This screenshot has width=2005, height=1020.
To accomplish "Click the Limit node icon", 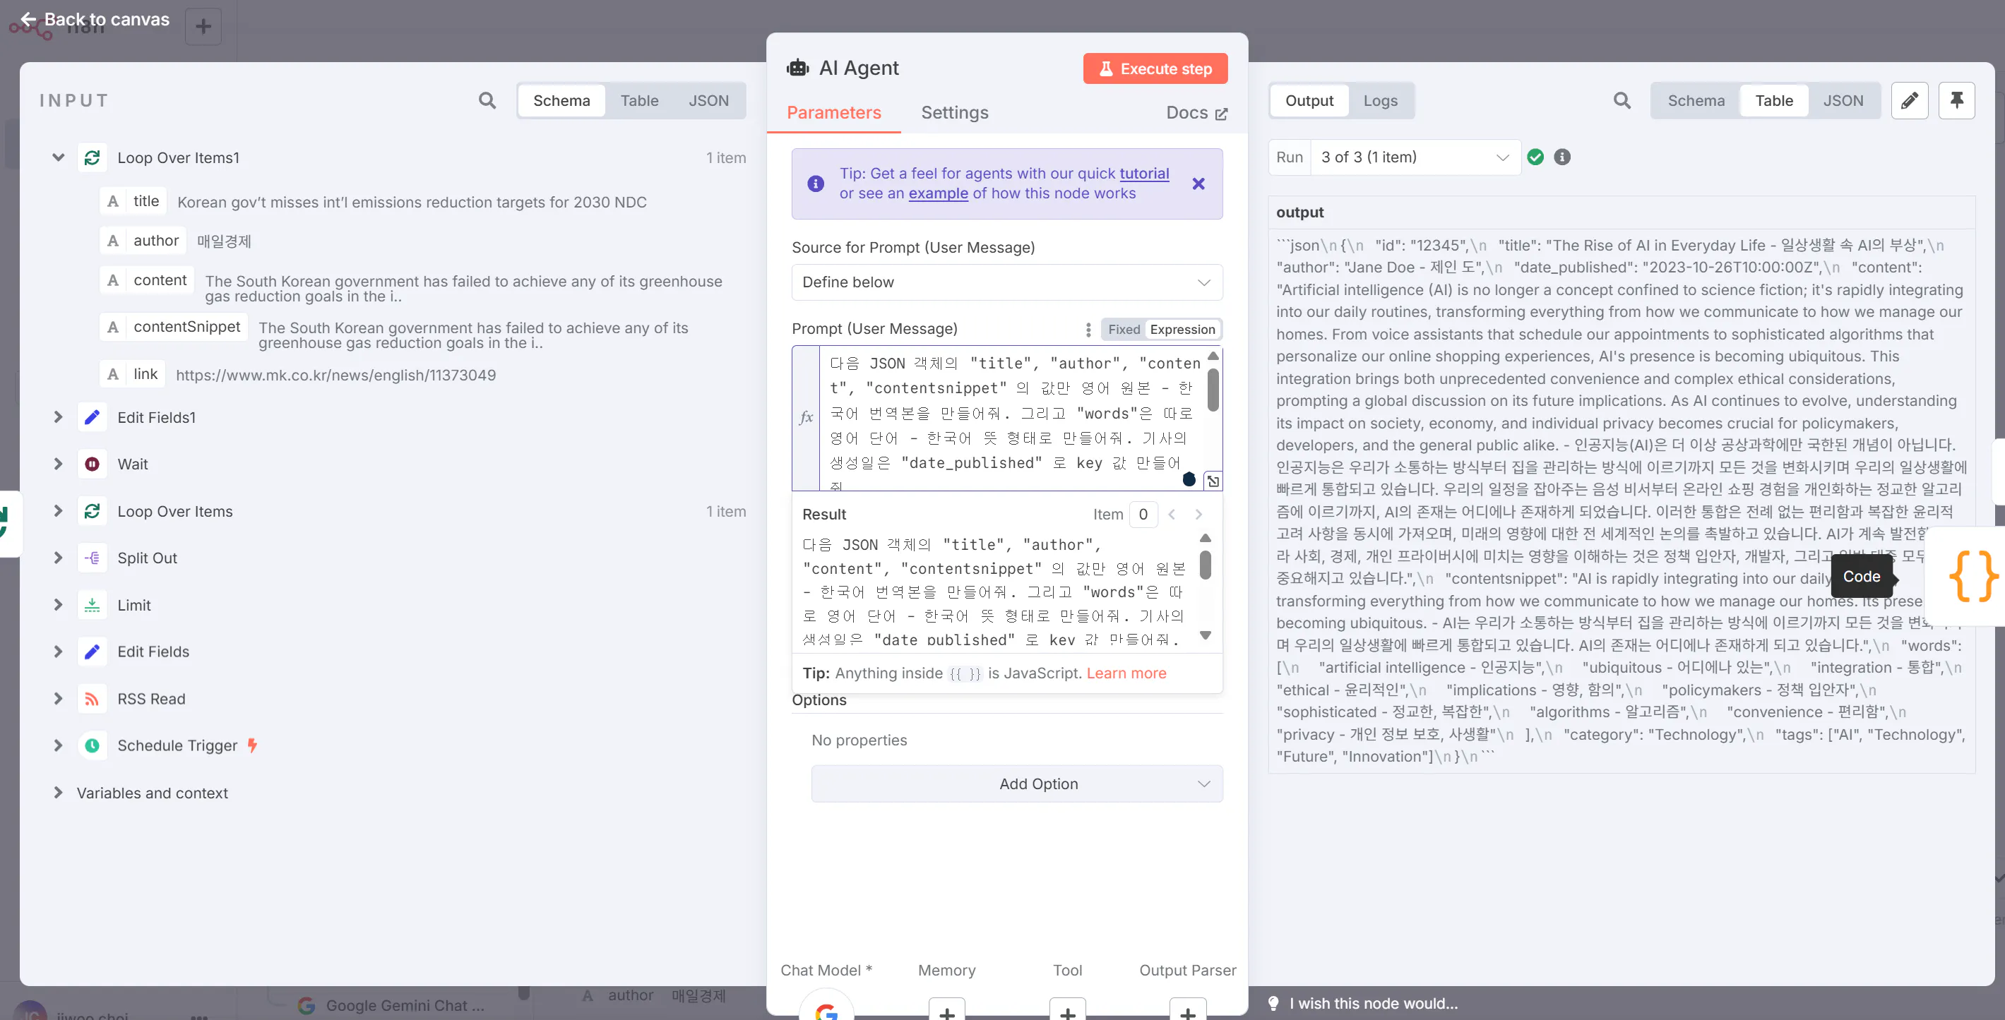I will point(92,606).
